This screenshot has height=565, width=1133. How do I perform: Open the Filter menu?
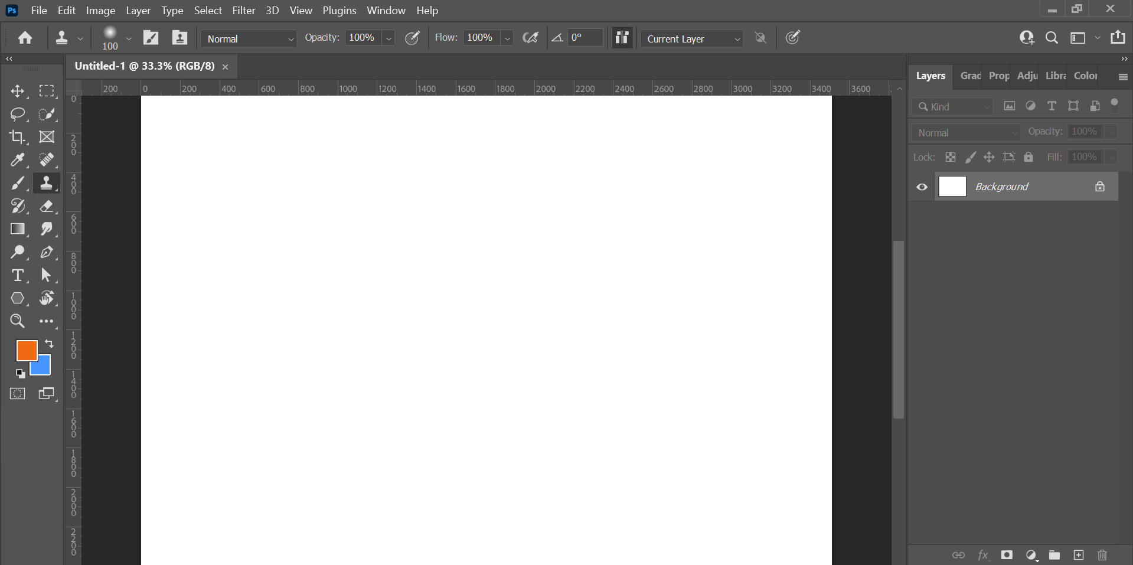coord(243,11)
